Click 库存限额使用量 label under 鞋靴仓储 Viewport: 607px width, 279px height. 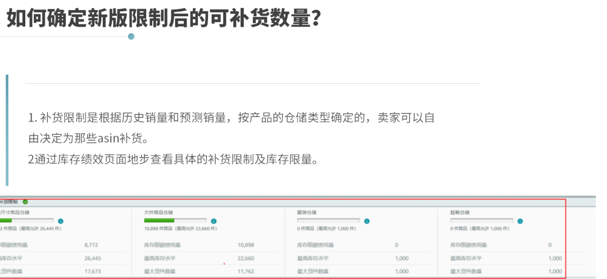(468, 245)
